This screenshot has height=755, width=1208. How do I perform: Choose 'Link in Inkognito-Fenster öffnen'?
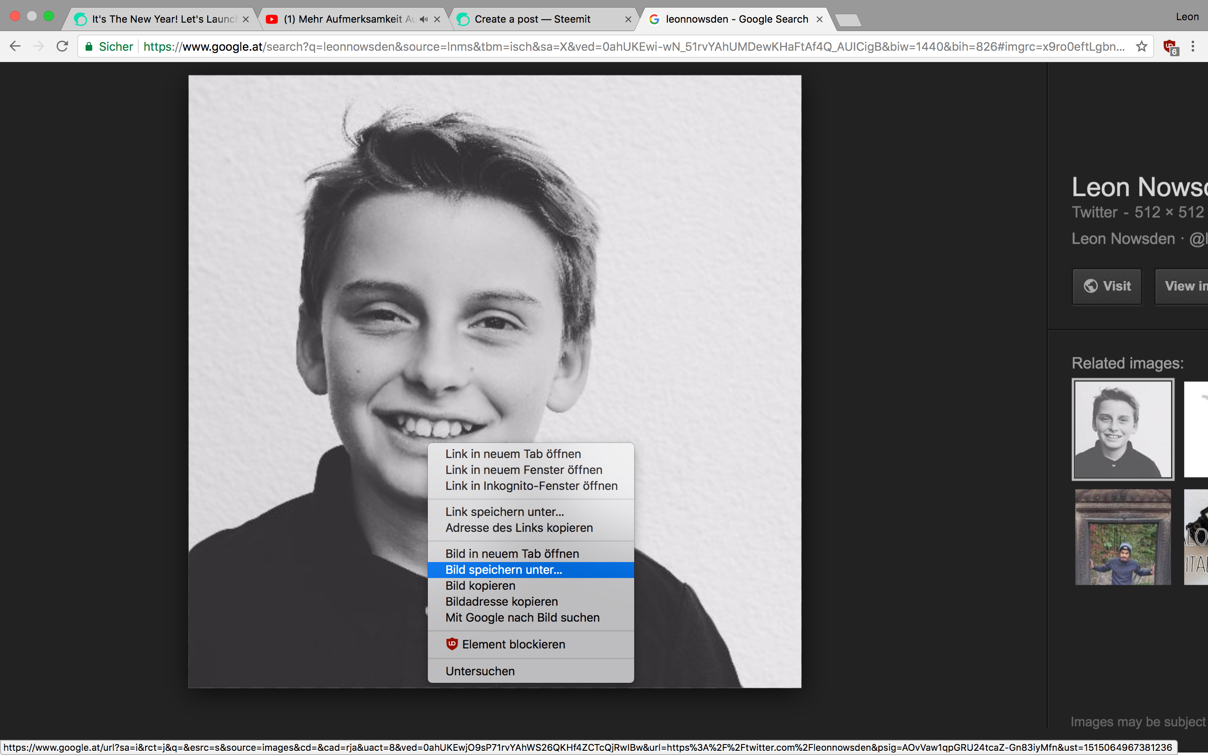tap(531, 486)
